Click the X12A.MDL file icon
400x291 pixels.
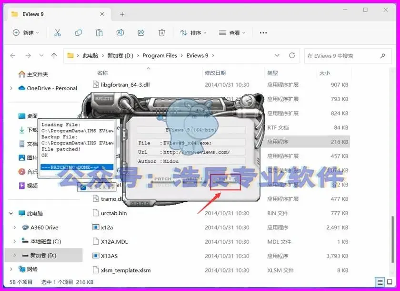point(96,241)
